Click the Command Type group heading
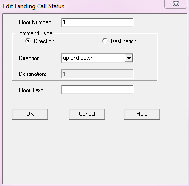This screenshot has height=186, width=189. pos(34,33)
